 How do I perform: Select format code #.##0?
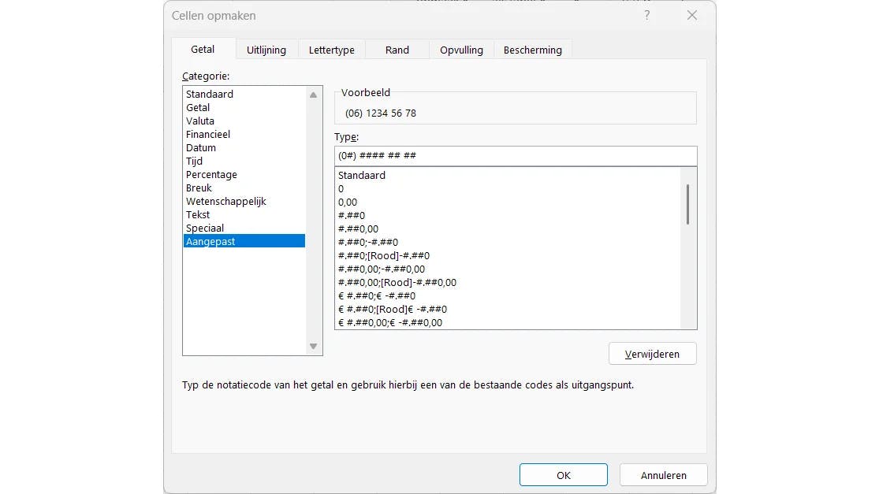(508, 216)
